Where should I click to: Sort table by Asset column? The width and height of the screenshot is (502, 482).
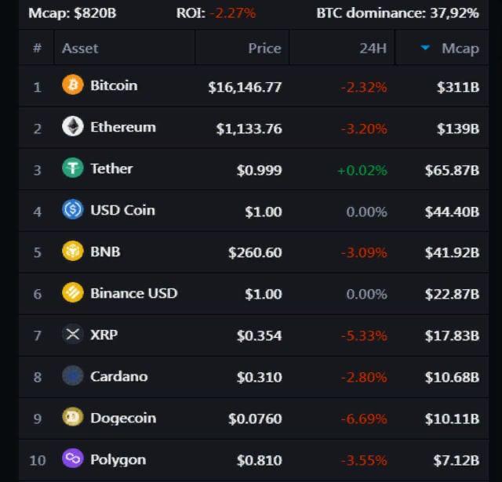click(x=80, y=48)
